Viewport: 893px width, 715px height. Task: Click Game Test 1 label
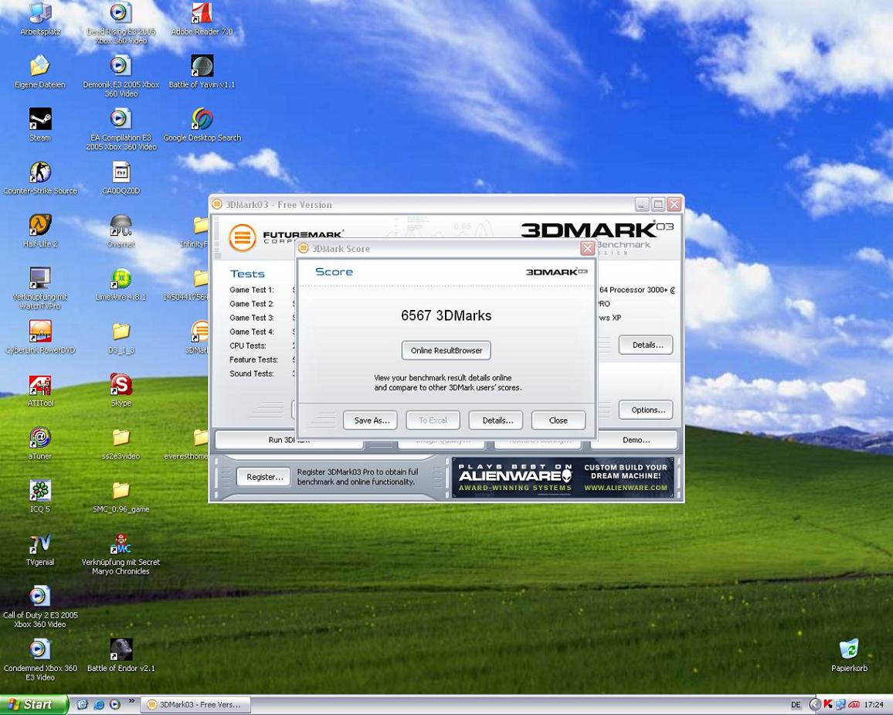pos(252,289)
